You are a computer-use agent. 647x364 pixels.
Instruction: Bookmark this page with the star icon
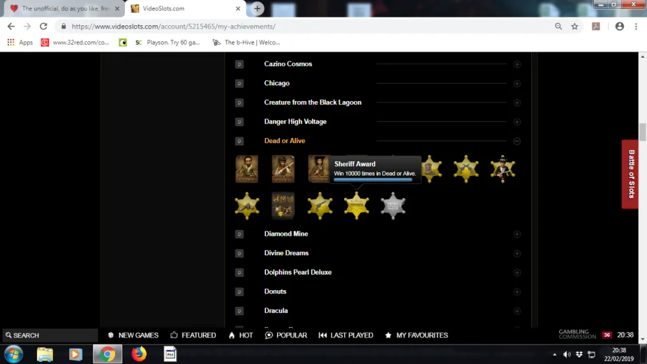click(x=575, y=27)
